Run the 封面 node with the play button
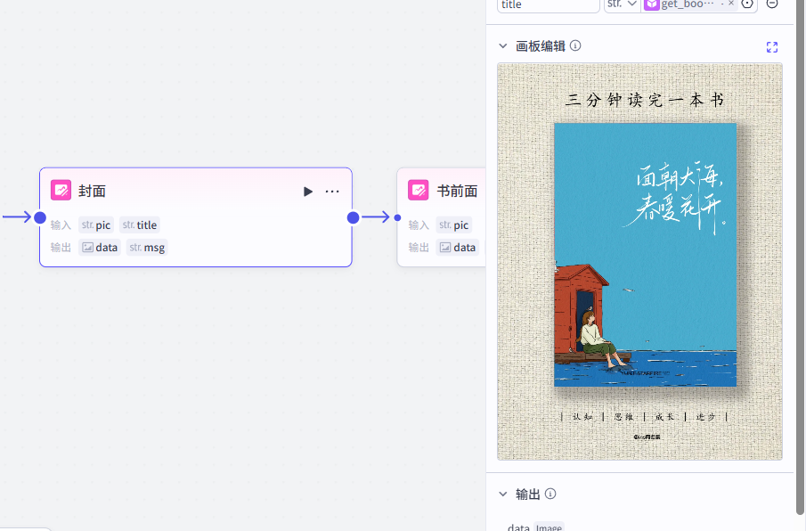Viewport: 806px width, 531px height. click(307, 192)
